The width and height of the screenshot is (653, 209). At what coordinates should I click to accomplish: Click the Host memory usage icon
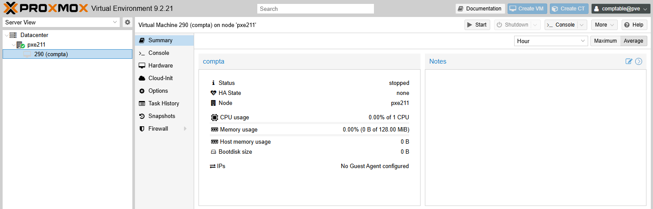point(214,142)
